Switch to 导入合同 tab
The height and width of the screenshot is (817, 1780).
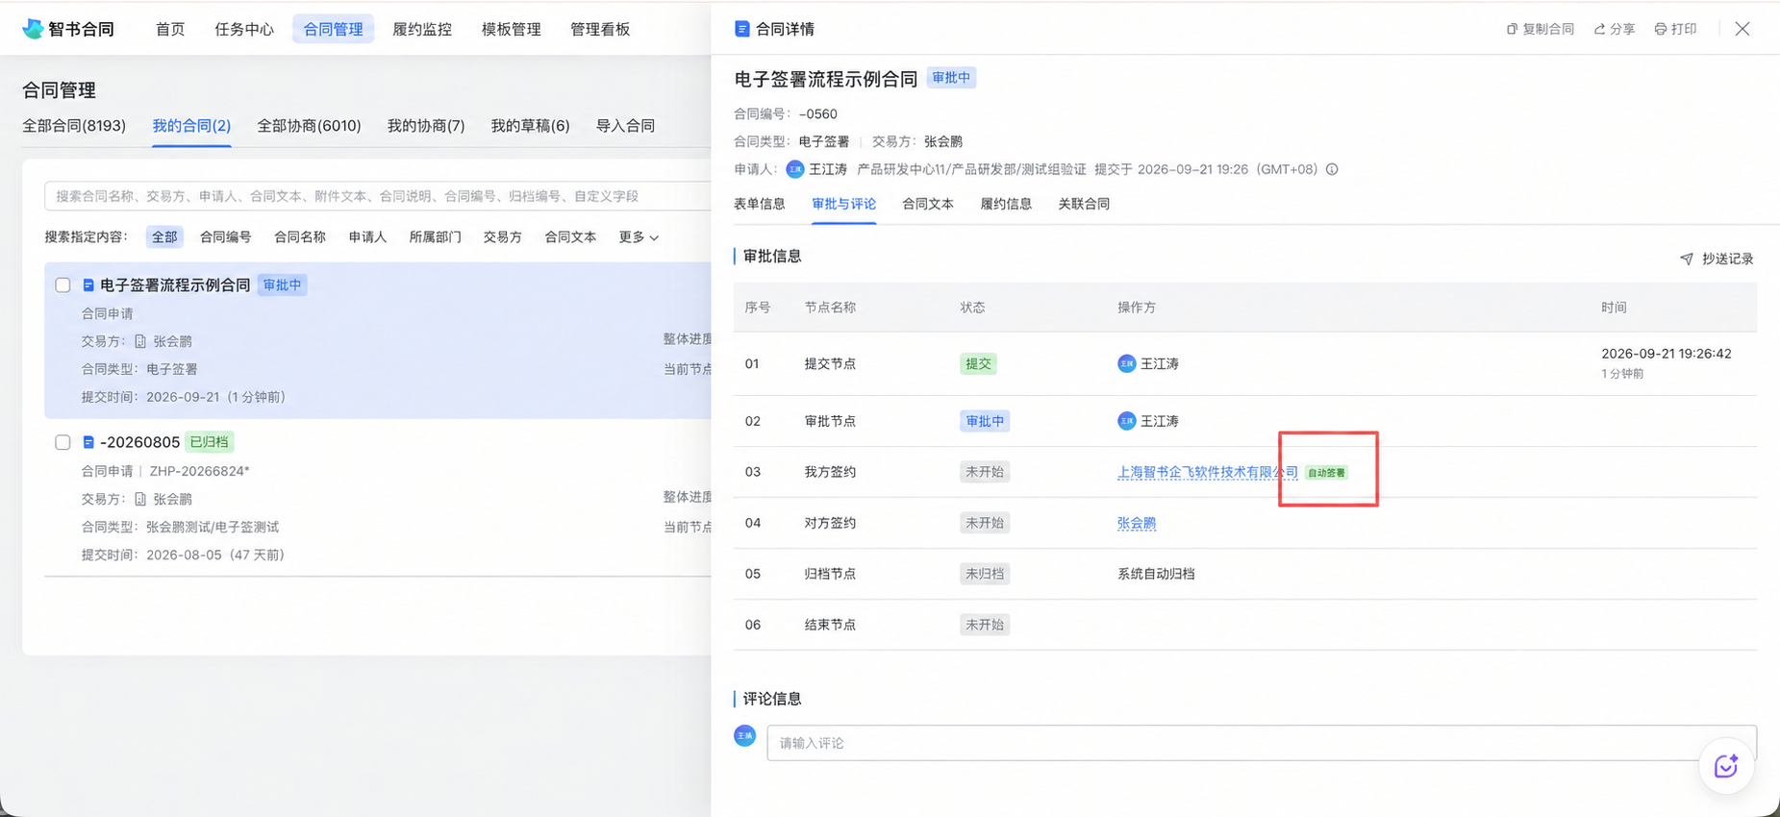pyautogui.click(x=625, y=126)
